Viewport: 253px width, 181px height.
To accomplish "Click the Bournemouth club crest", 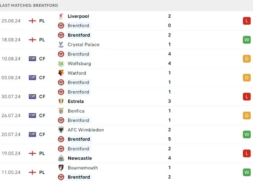I will [x=61, y=168].
